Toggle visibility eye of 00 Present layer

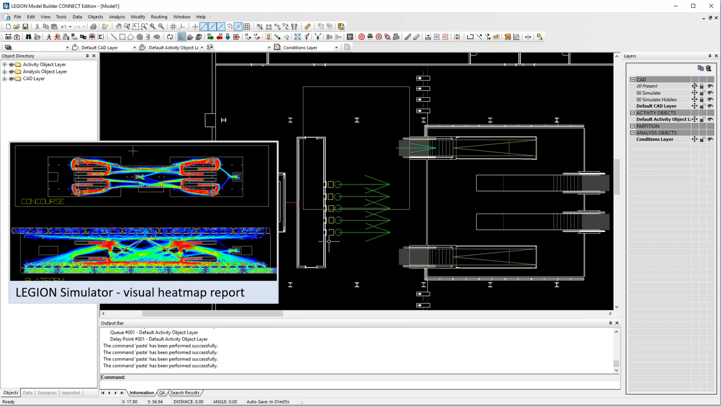point(710,86)
